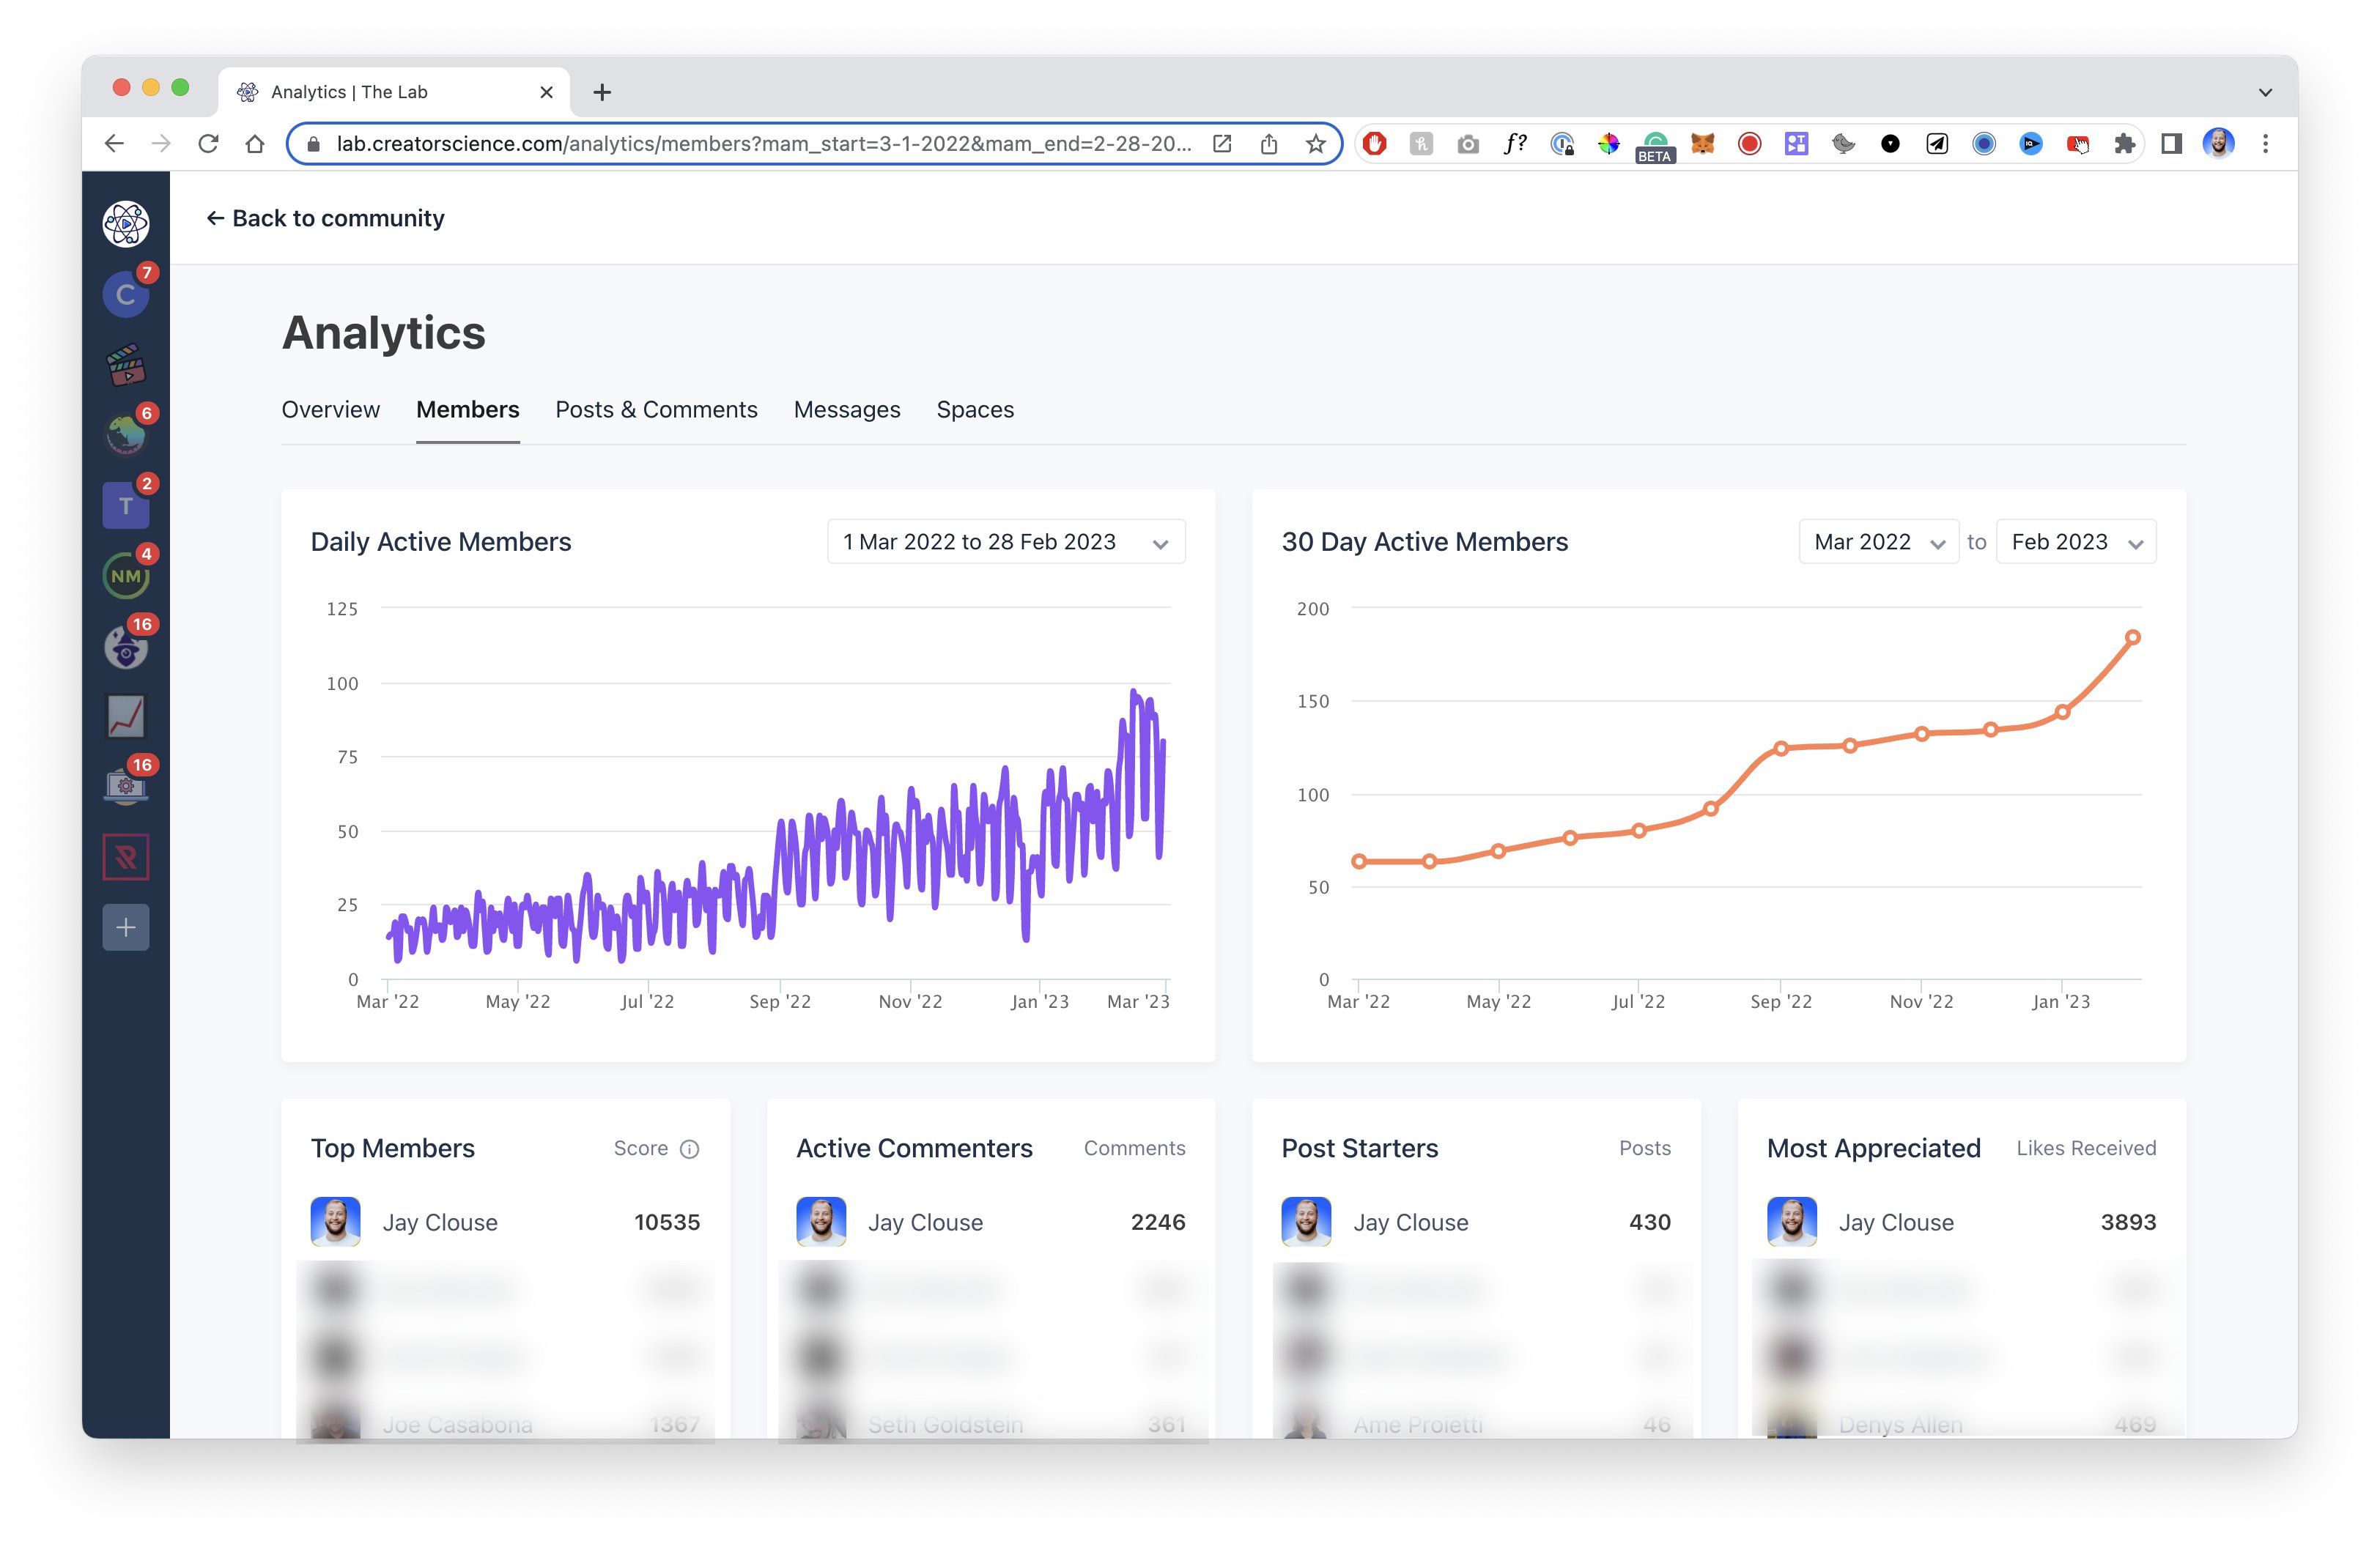This screenshot has width=2380, height=1547.
Task: Expand the Daily Active Members date range dropdown
Action: (x=1005, y=541)
